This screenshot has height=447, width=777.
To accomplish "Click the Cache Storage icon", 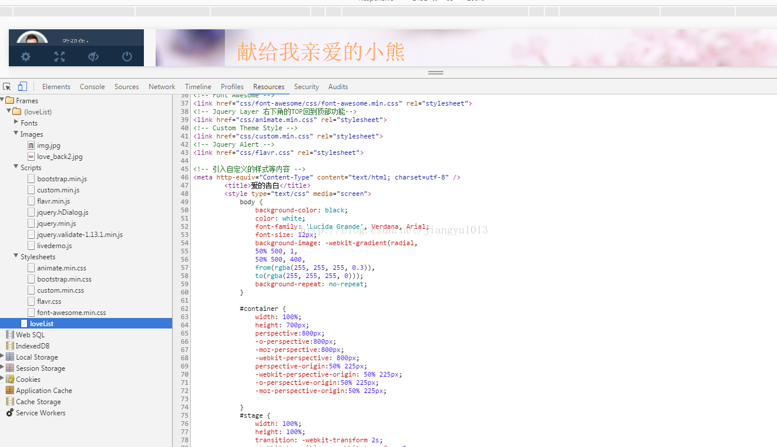I will pyautogui.click(x=10, y=401).
